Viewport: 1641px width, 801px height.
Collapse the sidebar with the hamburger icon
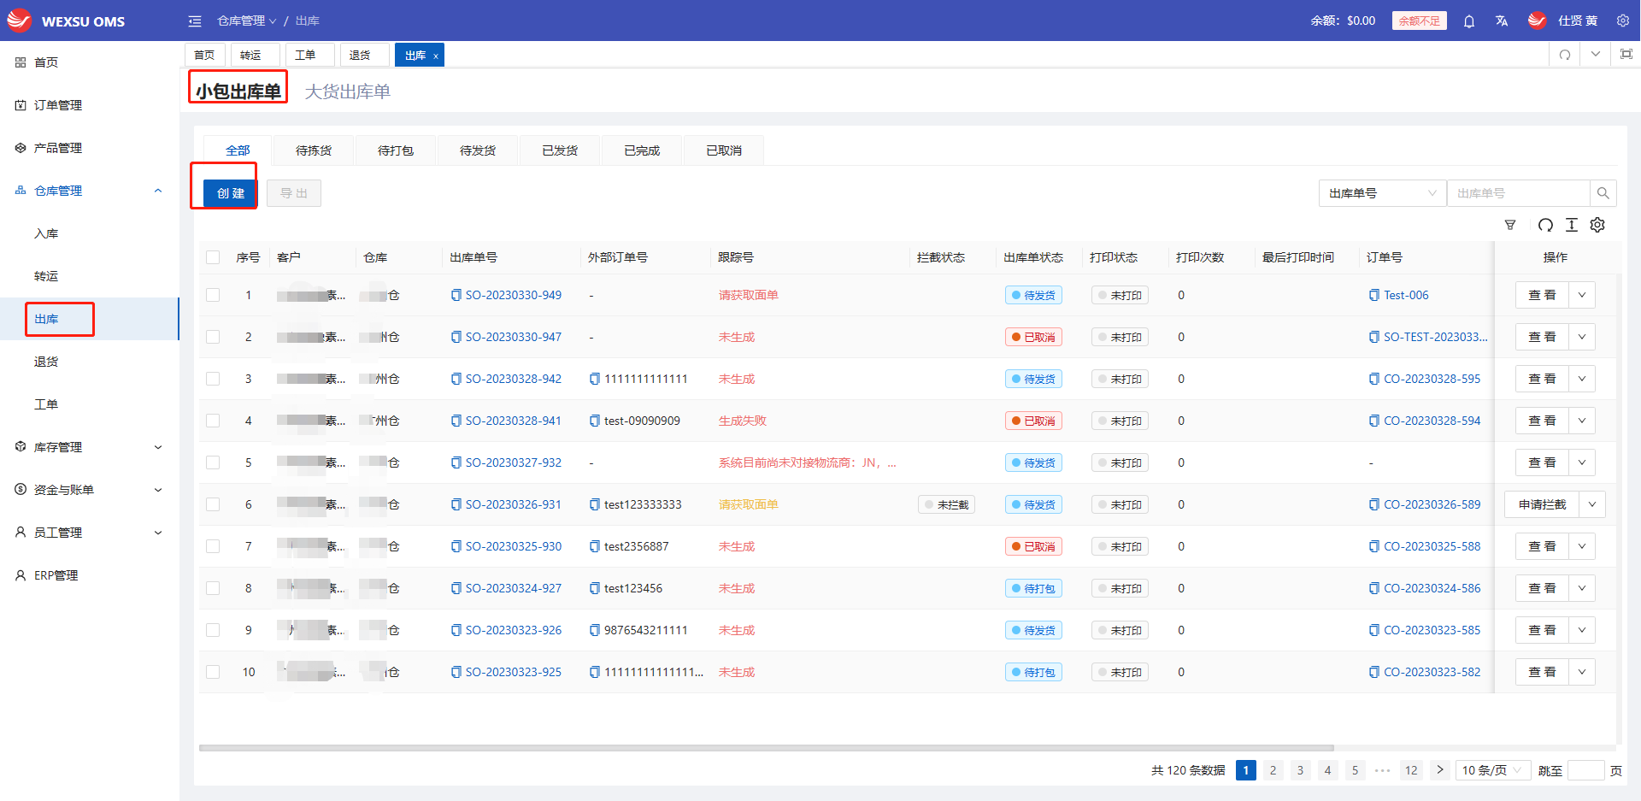[195, 21]
